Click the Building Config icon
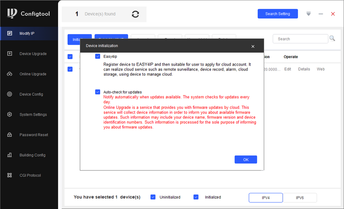 [x=10, y=155]
